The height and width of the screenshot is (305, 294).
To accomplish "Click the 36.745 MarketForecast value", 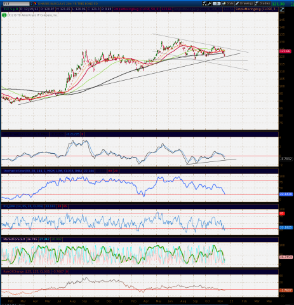I will (x=32, y=239).
